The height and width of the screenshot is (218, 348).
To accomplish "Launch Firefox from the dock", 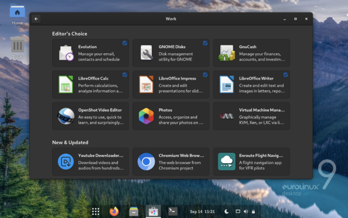I will [x=114, y=212].
